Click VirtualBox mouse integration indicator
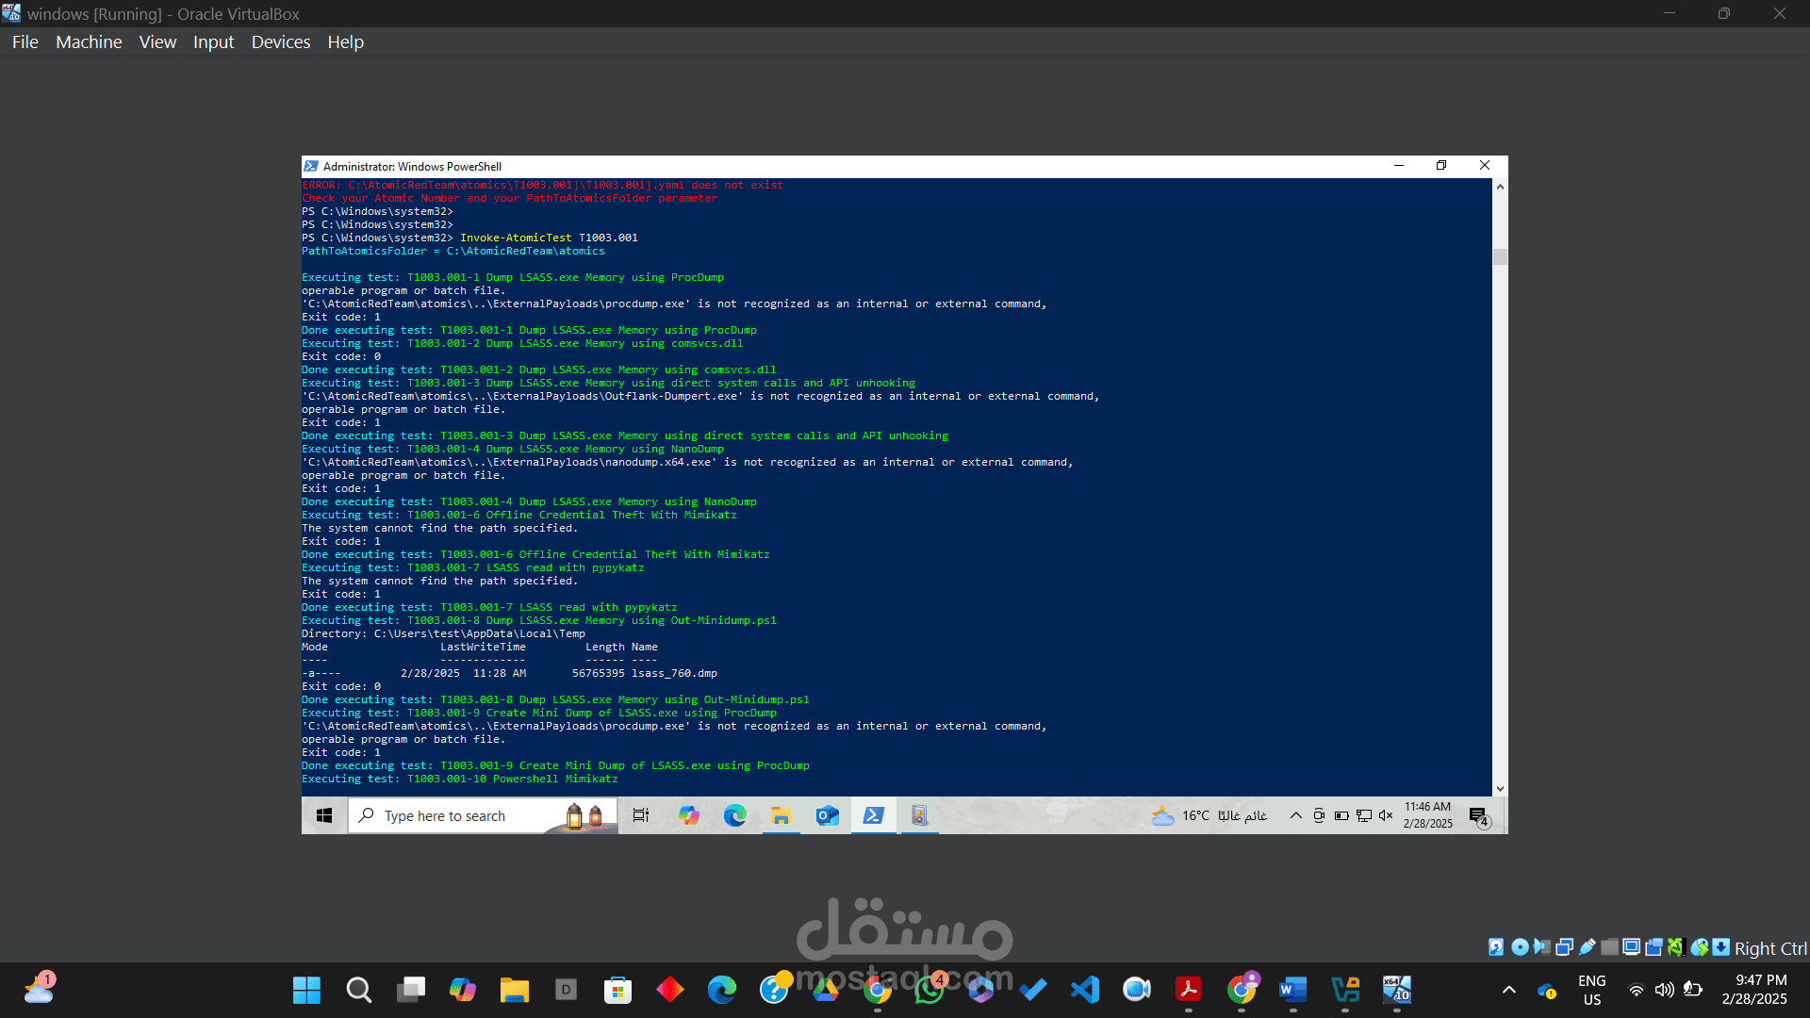Viewport: 1810px width, 1018px height. tap(1699, 947)
